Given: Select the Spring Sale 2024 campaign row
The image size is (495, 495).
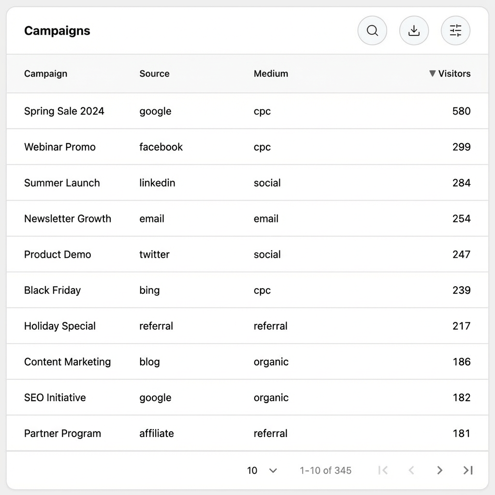Looking at the screenshot, I should click(x=64, y=111).
